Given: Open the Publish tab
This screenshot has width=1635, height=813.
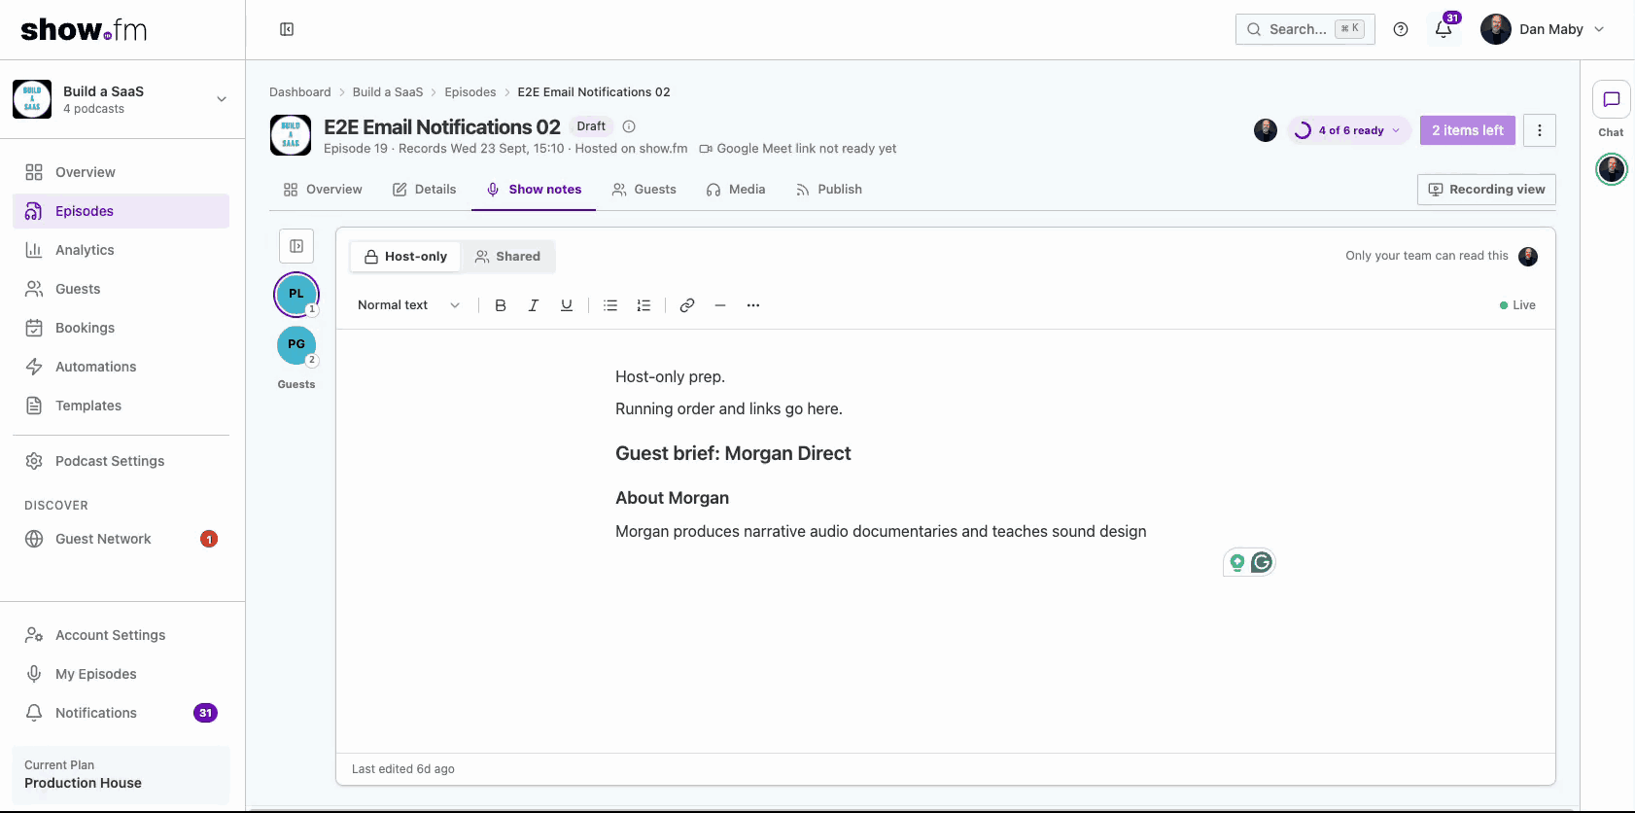Looking at the screenshot, I should pos(829,190).
